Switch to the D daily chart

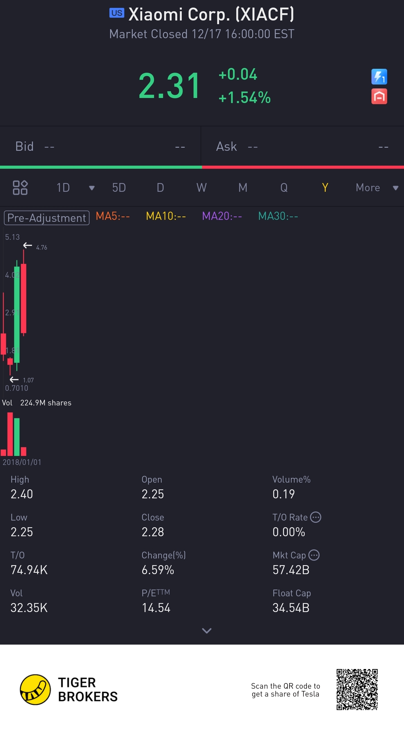point(160,188)
